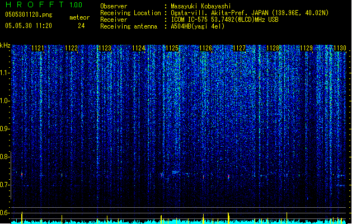Click the antenna text A504HB(yagi 4el)
Image resolution: width=352 pixels, height=224 pixels.
pyautogui.click(x=198, y=26)
